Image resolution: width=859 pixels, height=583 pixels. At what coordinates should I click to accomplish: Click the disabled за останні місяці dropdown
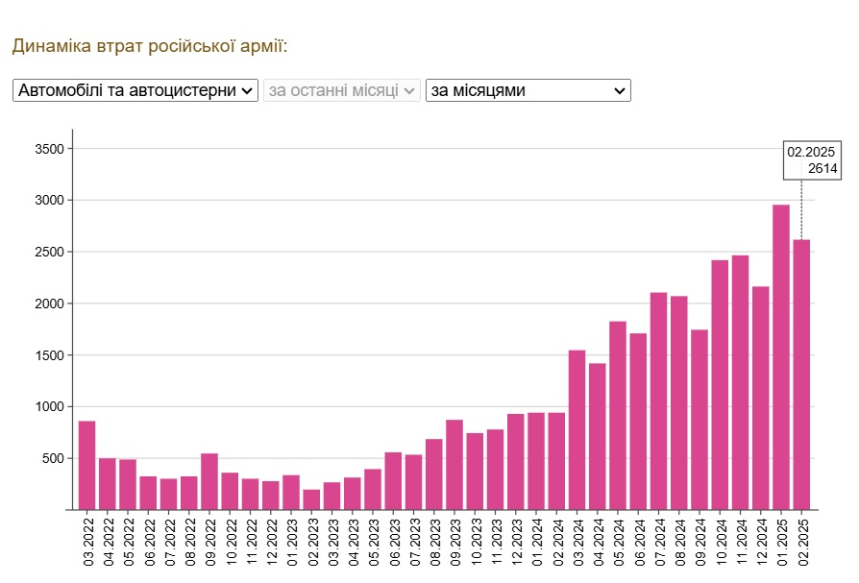coord(344,90)
